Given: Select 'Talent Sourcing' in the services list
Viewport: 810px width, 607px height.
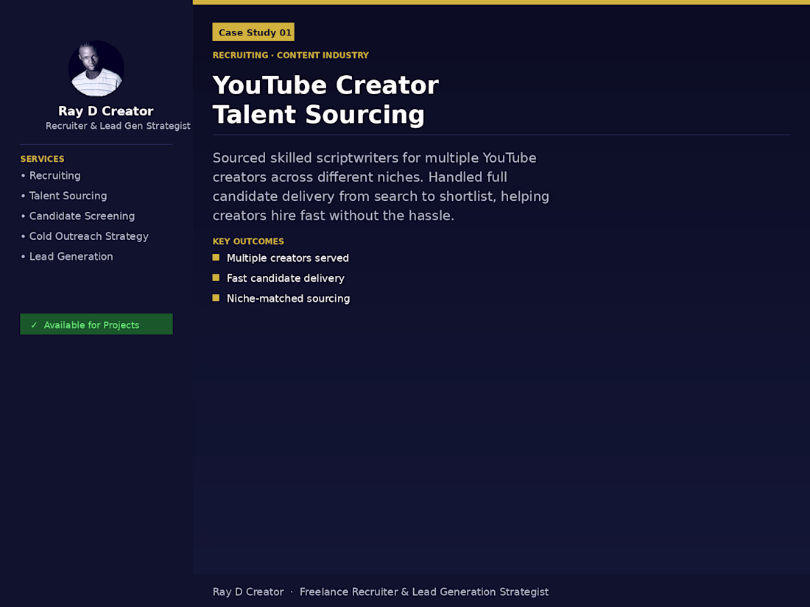Looking at the screenshot, I should [x=68, y=196].
